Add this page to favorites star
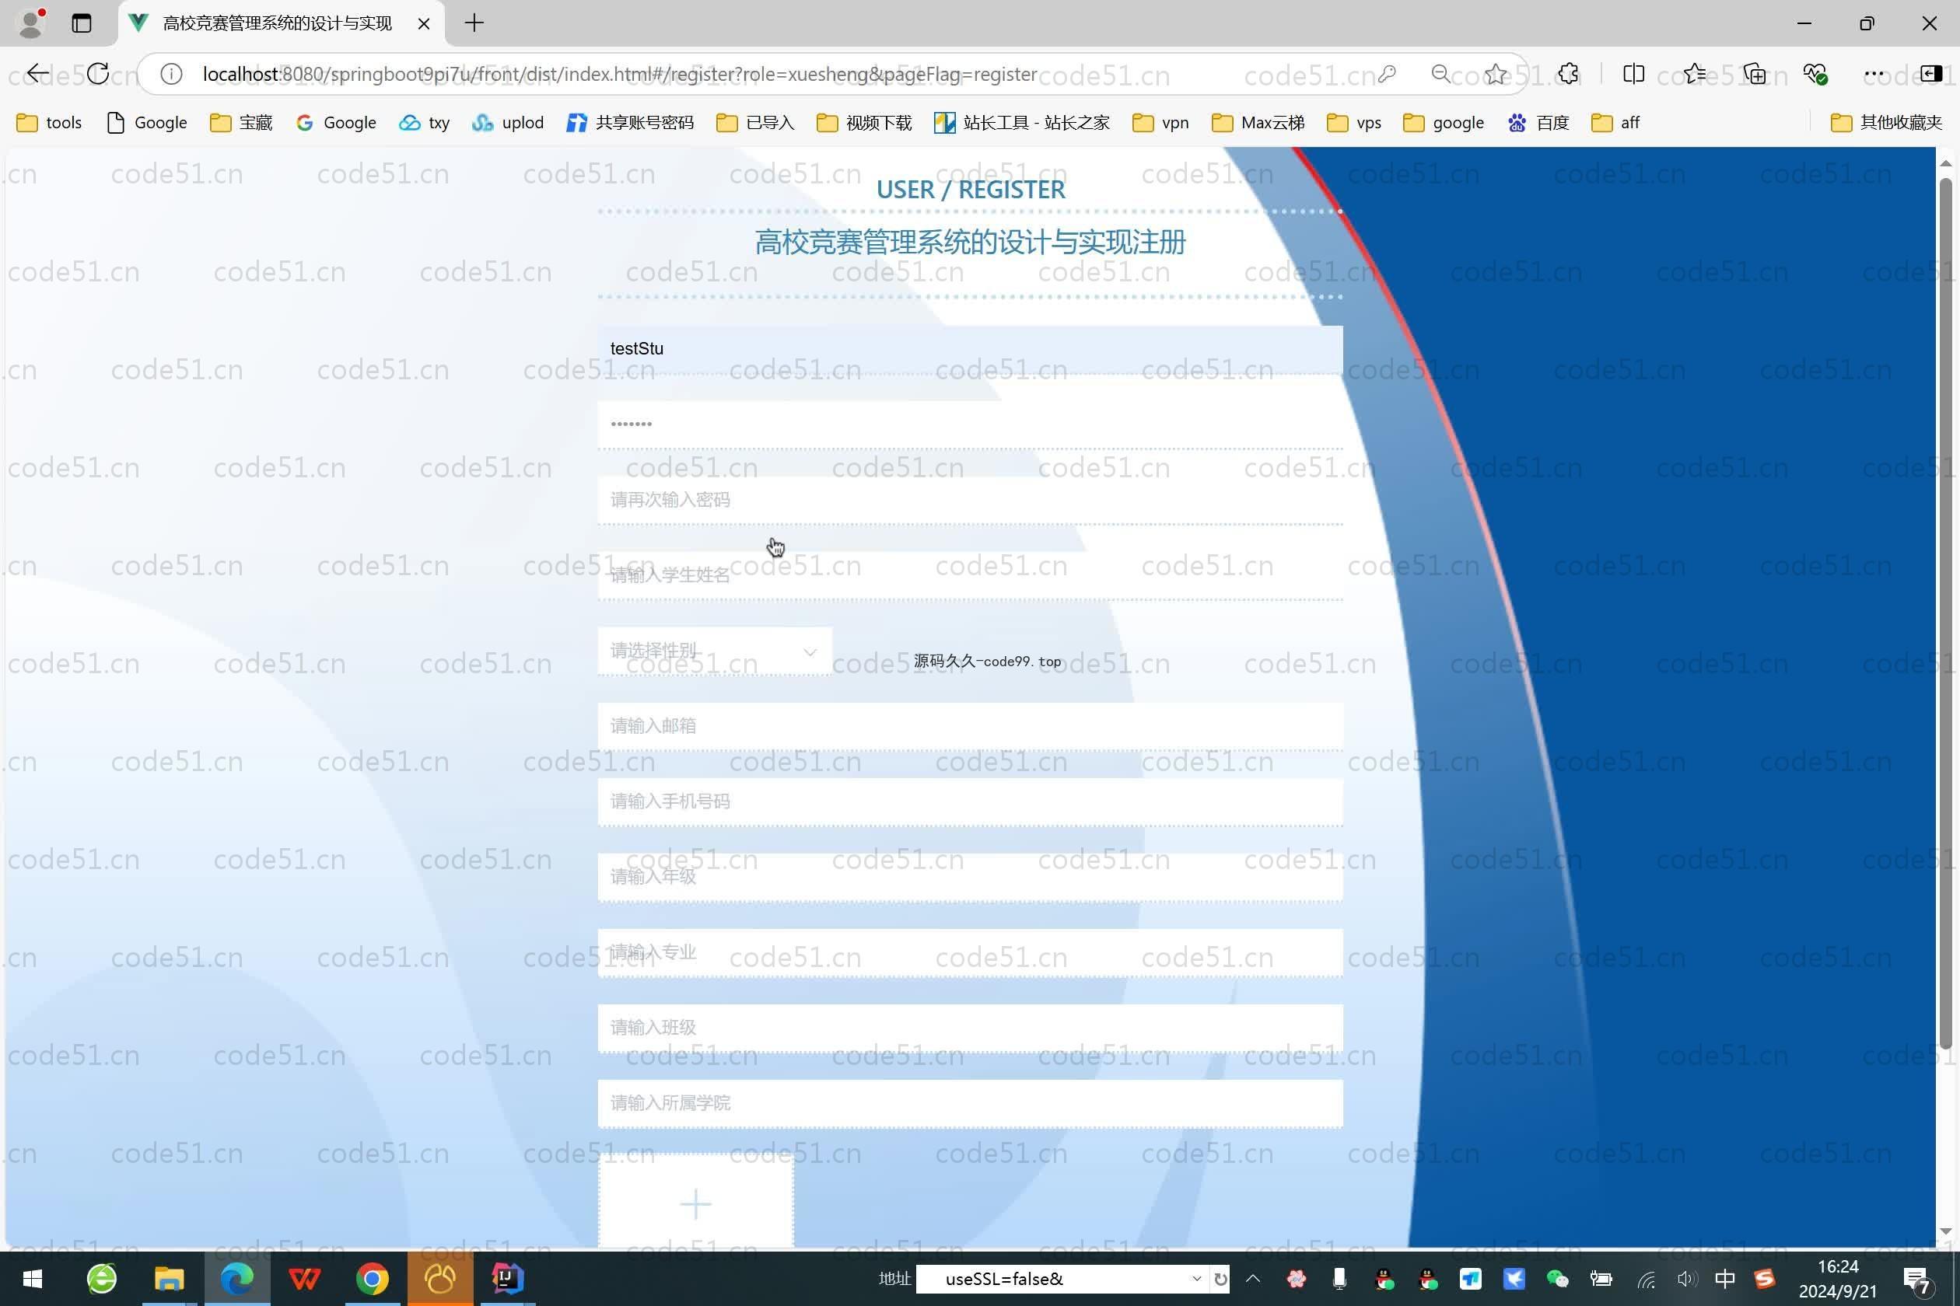1960x1306 pixels. pos(1496,74)
